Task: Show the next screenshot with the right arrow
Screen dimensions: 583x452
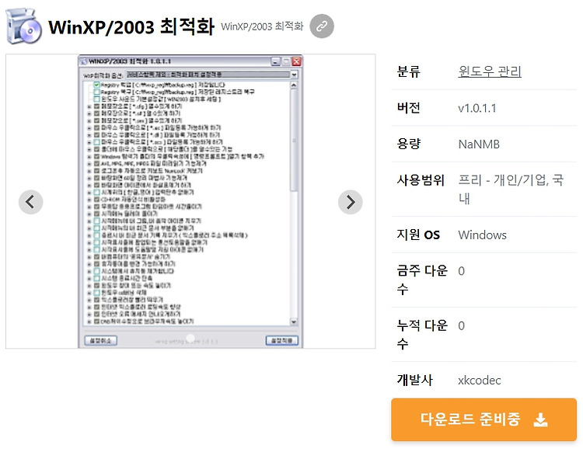Action: pos(351,202)
